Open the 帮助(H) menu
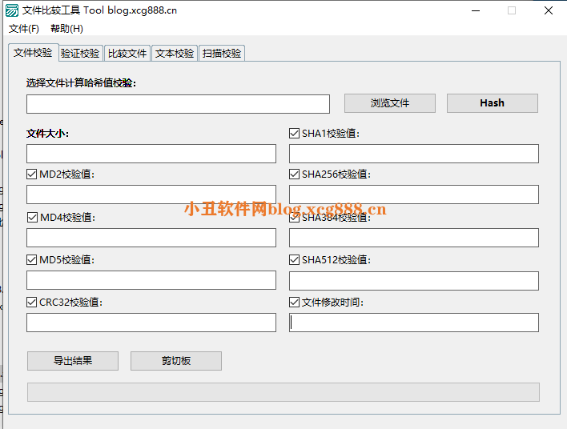Viewport: 567px width, 429px height. point(66,29)
